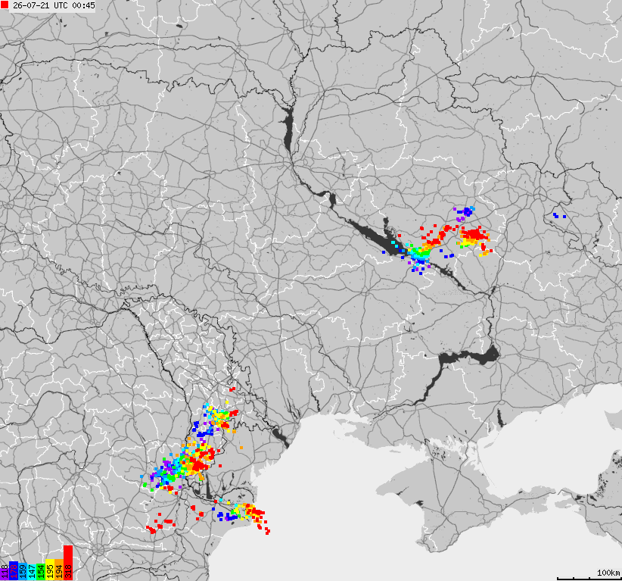
Task: Select the orange legend bar labeled 194
Action: pos(59,570)
